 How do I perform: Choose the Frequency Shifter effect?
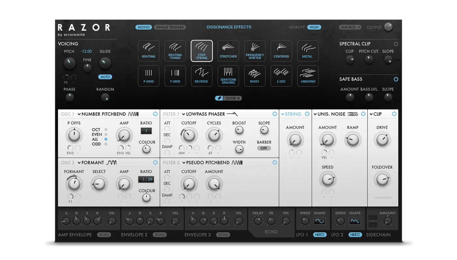pos(255,51)
